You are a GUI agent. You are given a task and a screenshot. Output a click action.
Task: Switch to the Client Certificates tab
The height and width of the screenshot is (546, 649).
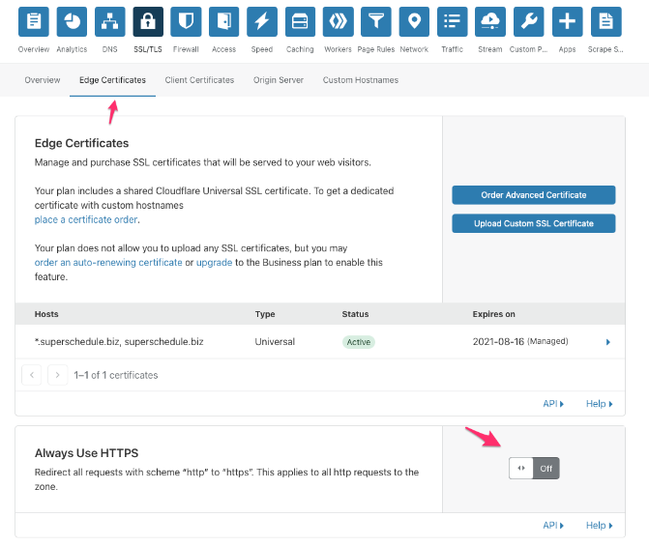(199, 80)
